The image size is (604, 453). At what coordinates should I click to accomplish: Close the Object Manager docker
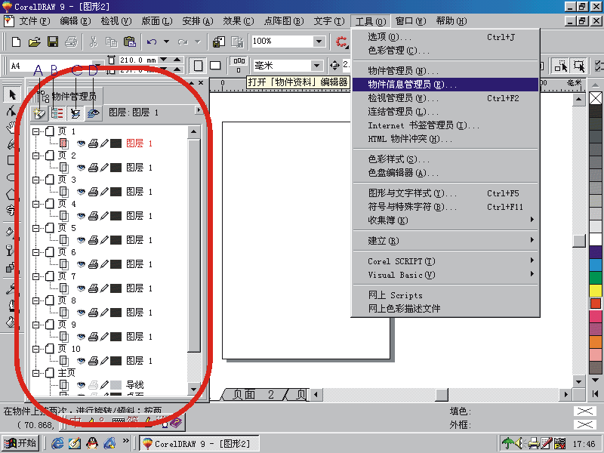(x=201, y=83)
